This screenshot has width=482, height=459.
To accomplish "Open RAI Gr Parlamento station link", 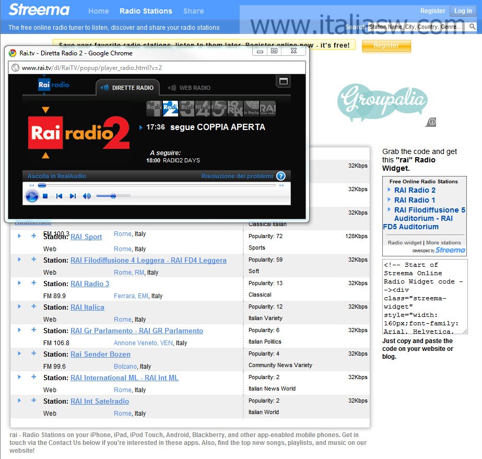I will (x=137, y=331).
